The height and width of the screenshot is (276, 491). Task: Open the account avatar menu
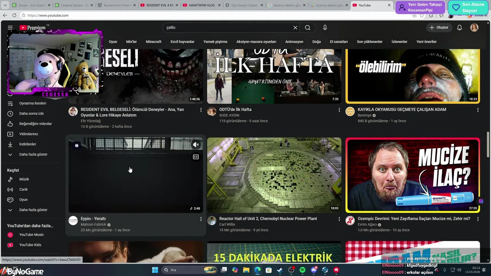tap(475, 28)
